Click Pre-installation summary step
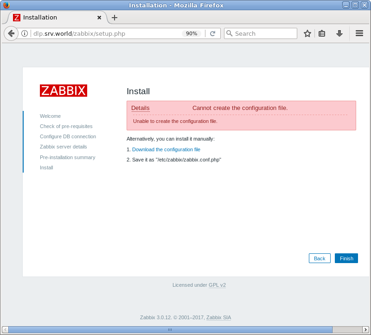Image resolution: width=371 pixels, height=335 pixels. coord(67,157)
